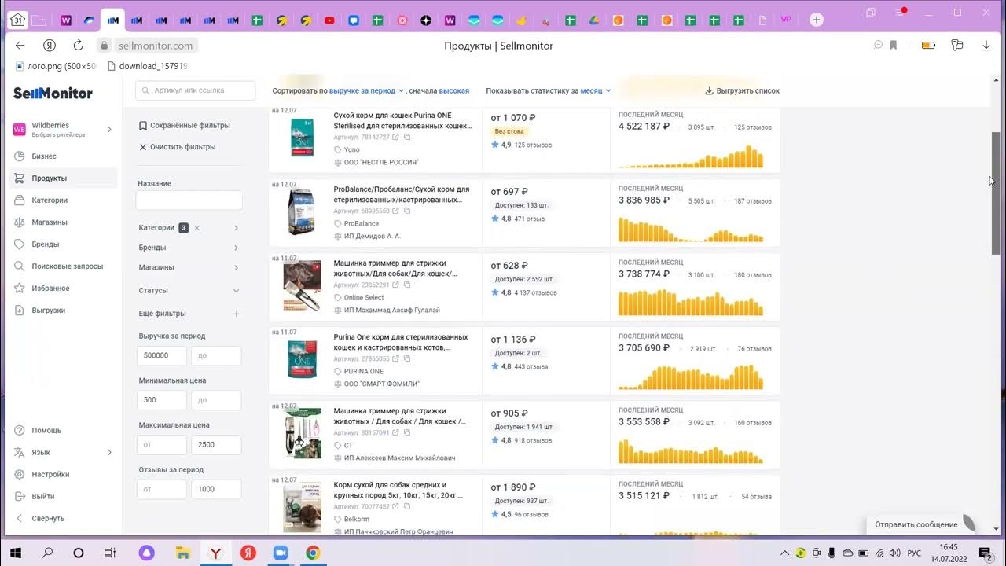Click Send message chat button

click(x=916, y=524)
